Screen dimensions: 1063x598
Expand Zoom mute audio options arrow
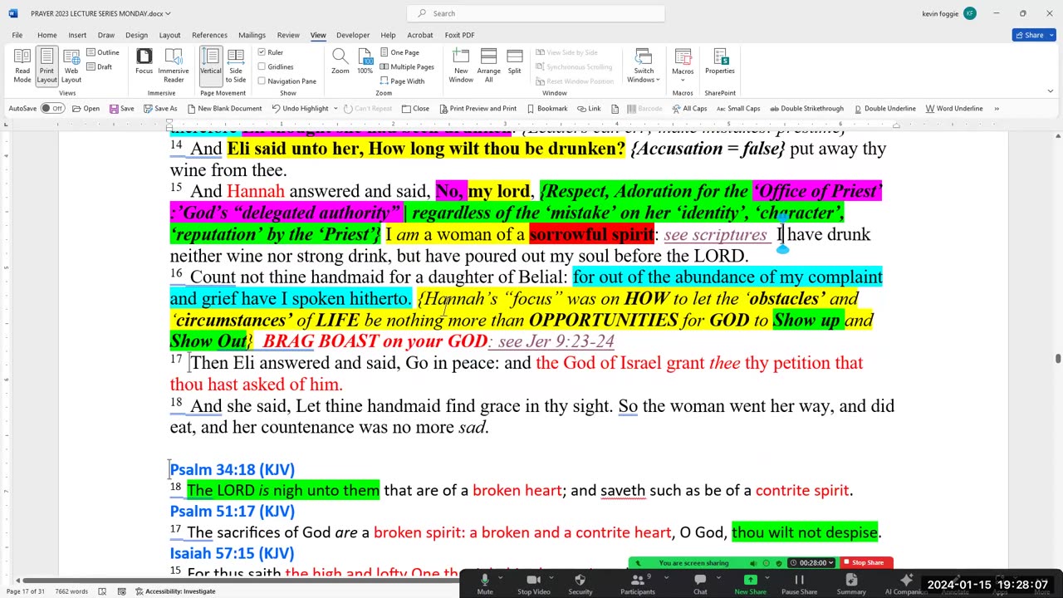502,576
